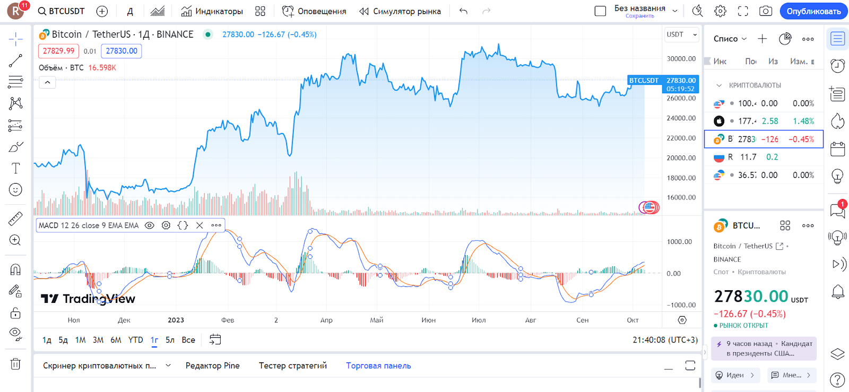Open the Оповещения alert dialog
This screenshot has height=392, width=849.
click(314, 11)
